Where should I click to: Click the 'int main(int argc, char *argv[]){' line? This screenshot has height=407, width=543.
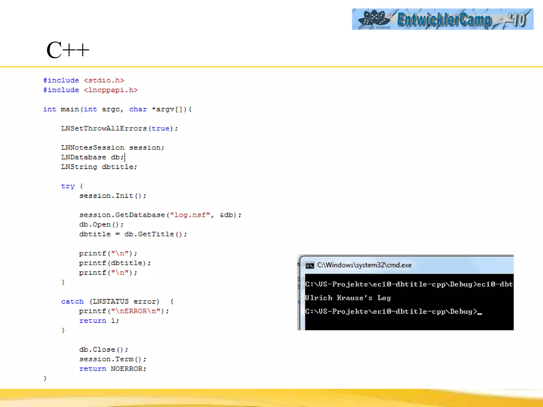click(117, 109)
